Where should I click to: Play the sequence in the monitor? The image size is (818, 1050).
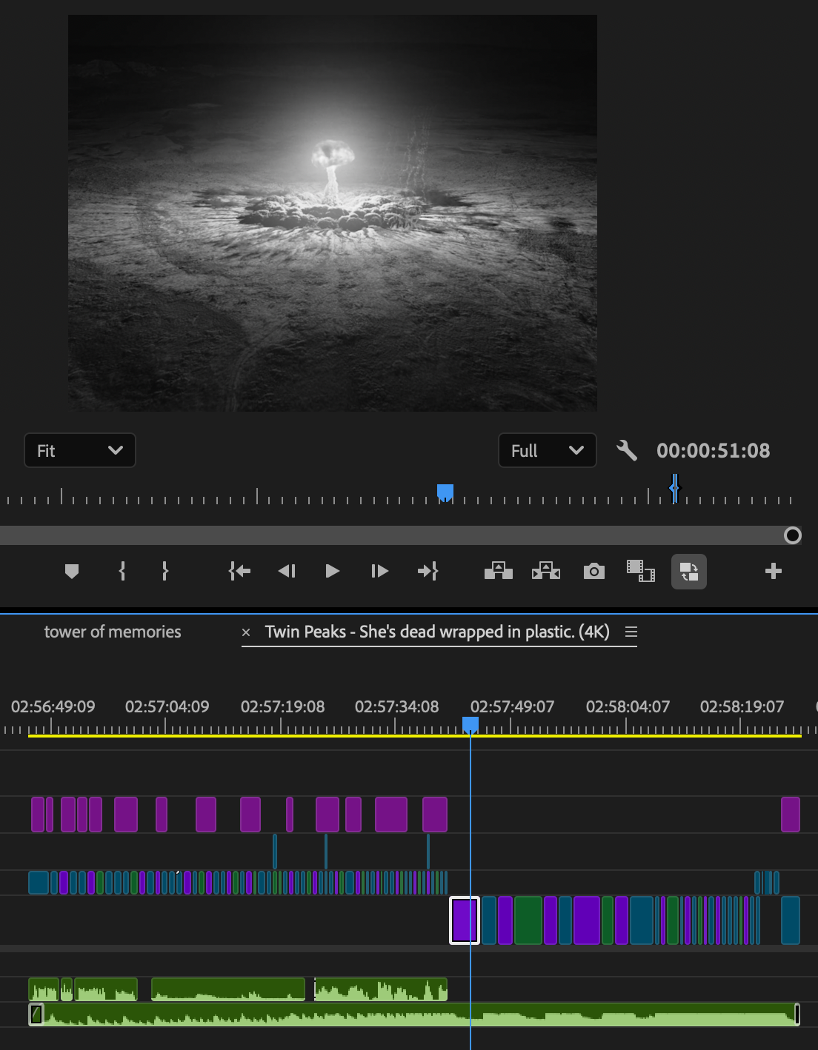(x=333, y=571)
